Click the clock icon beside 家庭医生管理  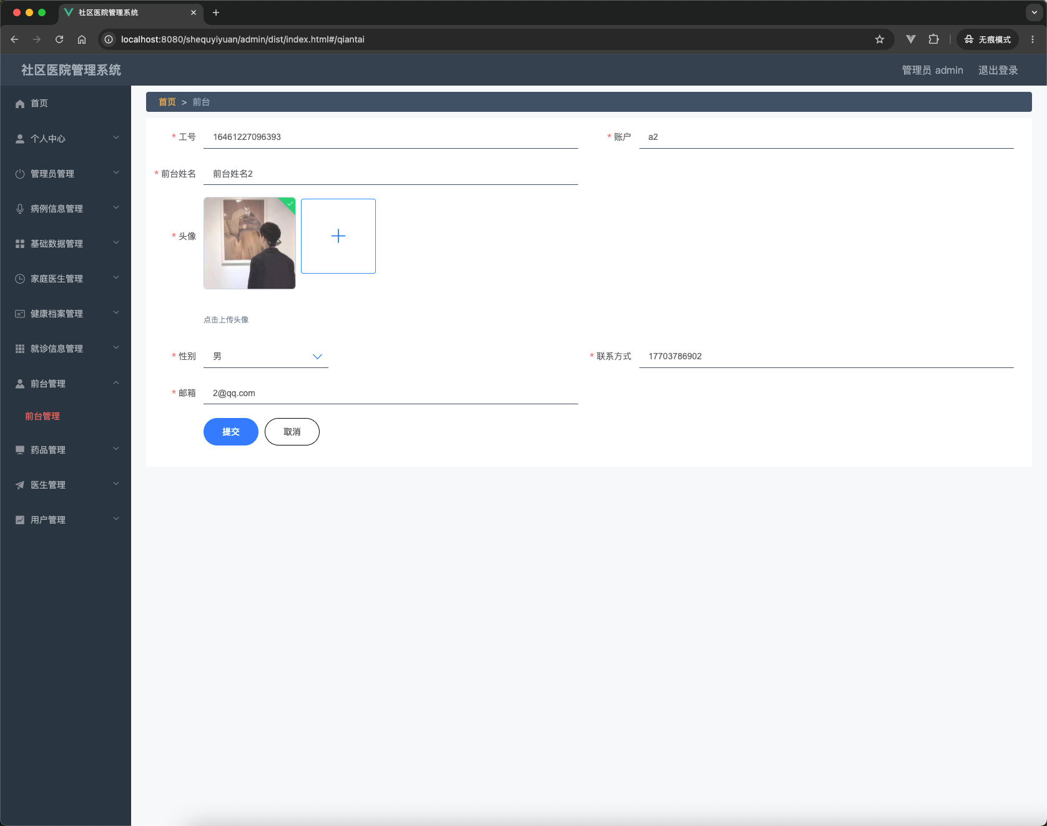(20, 279)
